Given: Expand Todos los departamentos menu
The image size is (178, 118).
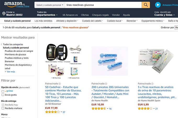Looking at the screenshot, I should 47,14.
